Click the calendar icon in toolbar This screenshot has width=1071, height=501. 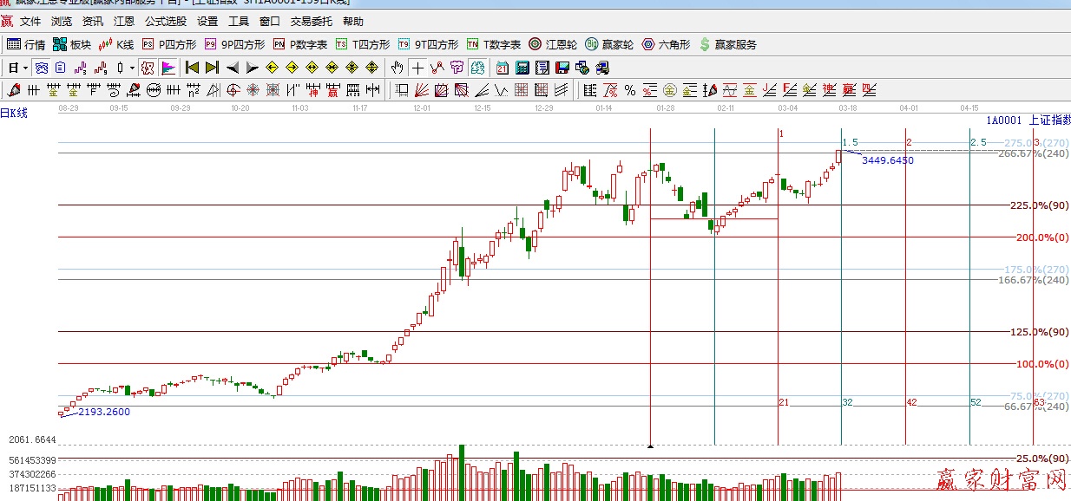click(503, 68)
